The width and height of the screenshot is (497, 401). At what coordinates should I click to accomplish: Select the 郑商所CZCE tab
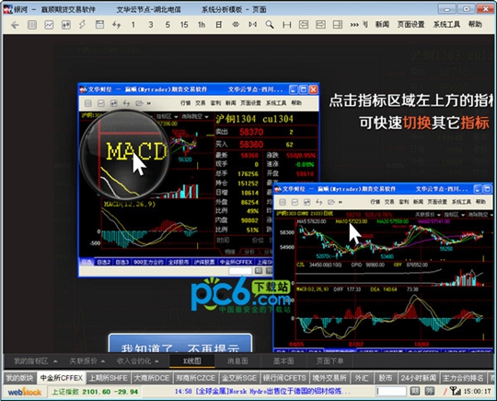coord(195,378)
